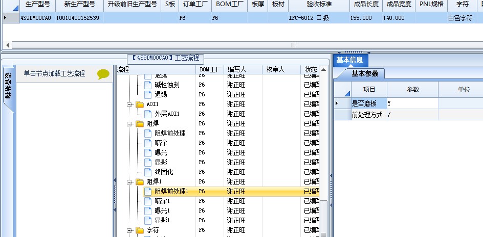This screenshot has width=483, height=237.
Task: Click the document icon beside 外层AOI1
Action: point(148,114)
